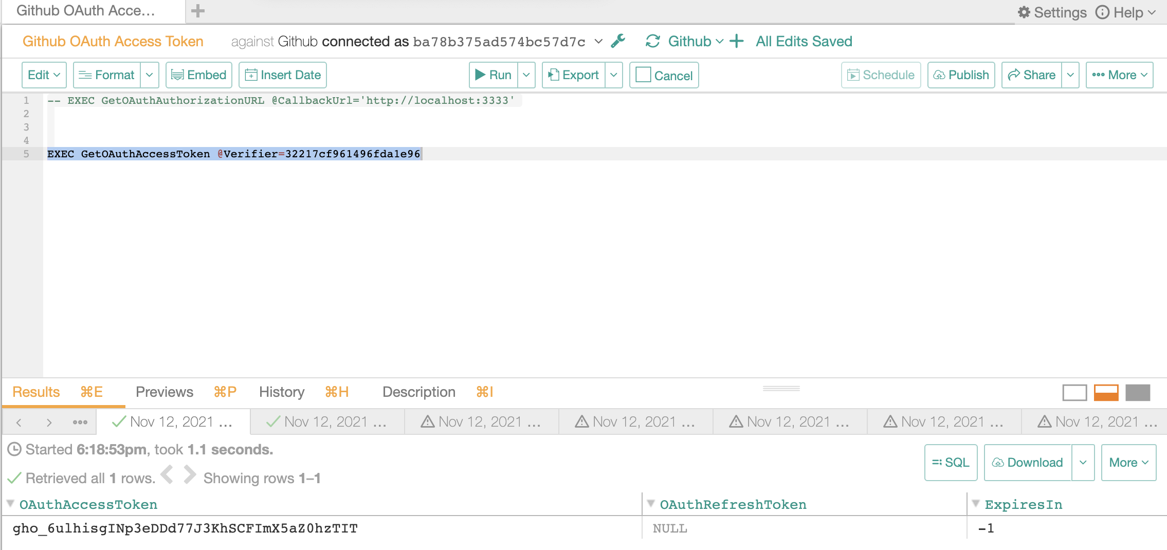
Task: Select first successful Nov 12, 2021 run
Action: [x=173, y=422]
